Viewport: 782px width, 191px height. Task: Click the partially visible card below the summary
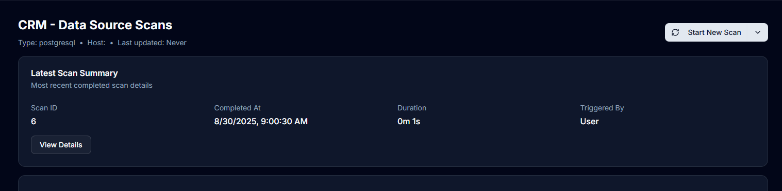tap(393, 183)
